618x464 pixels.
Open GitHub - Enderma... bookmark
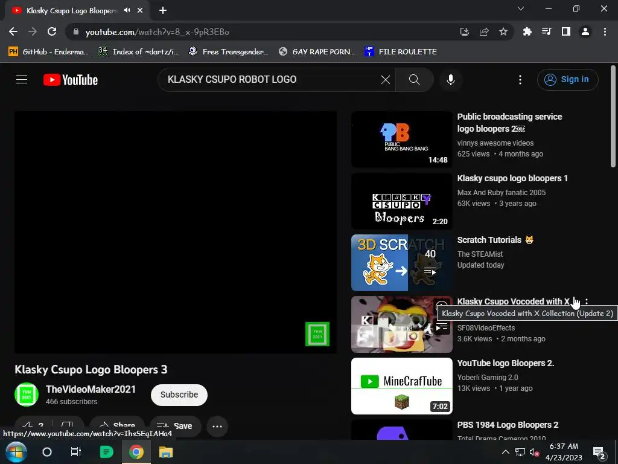point(48,52)
